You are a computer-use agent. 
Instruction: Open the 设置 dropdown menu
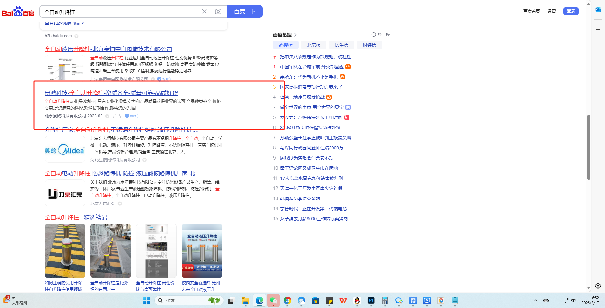551,11
